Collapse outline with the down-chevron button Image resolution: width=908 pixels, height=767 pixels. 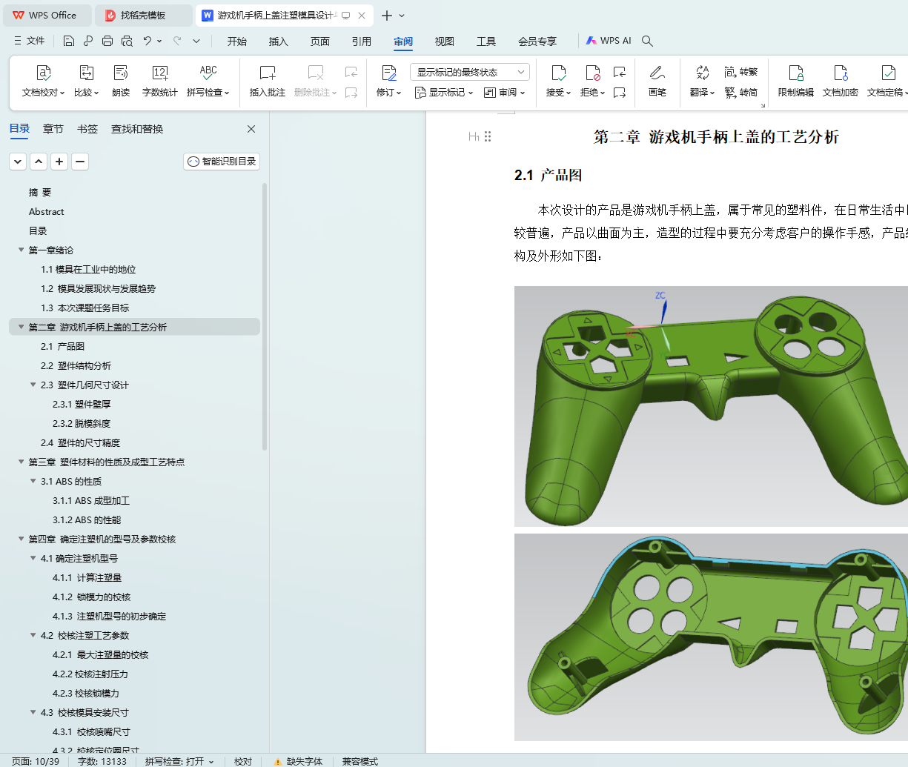[x=18, y=162]
